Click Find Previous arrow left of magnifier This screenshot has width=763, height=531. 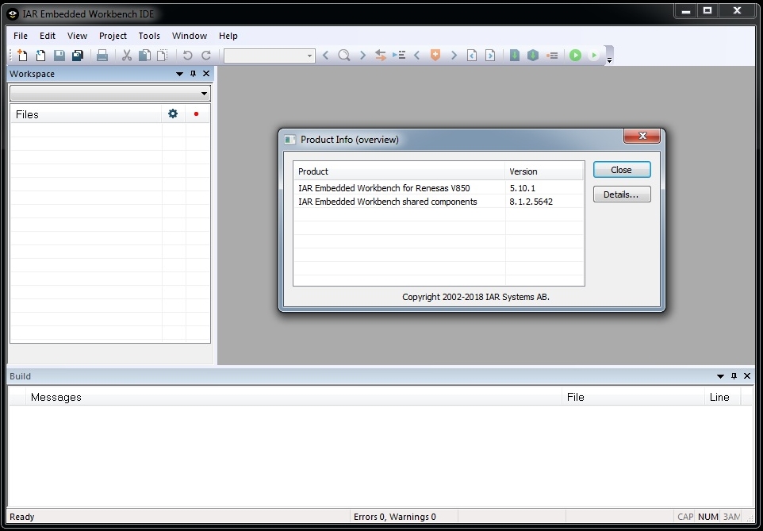pyautogui.click(x=325, y=56)
